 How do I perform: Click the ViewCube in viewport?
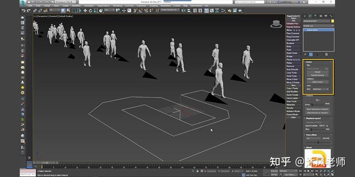pos(276,24)
